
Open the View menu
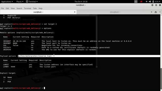(13, 8)
